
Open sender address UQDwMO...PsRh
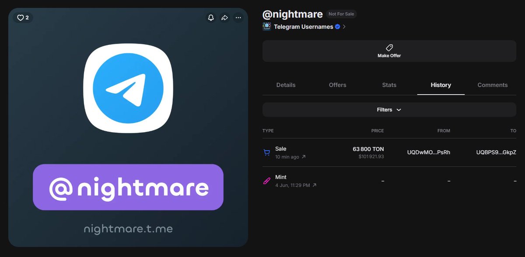pos(428,152)
